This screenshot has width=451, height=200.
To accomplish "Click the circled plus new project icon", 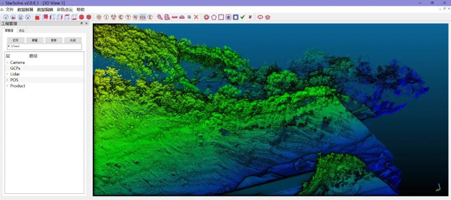I will (x=6, y=17).
